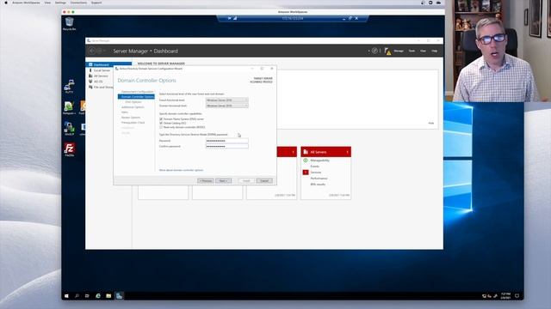551x309 pixels.
Task: Click the DSRM Password field
Action: [x=226, y=141]
